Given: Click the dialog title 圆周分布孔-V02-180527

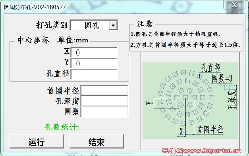Looking at the screenshot, I should click(x=35, y=7).
